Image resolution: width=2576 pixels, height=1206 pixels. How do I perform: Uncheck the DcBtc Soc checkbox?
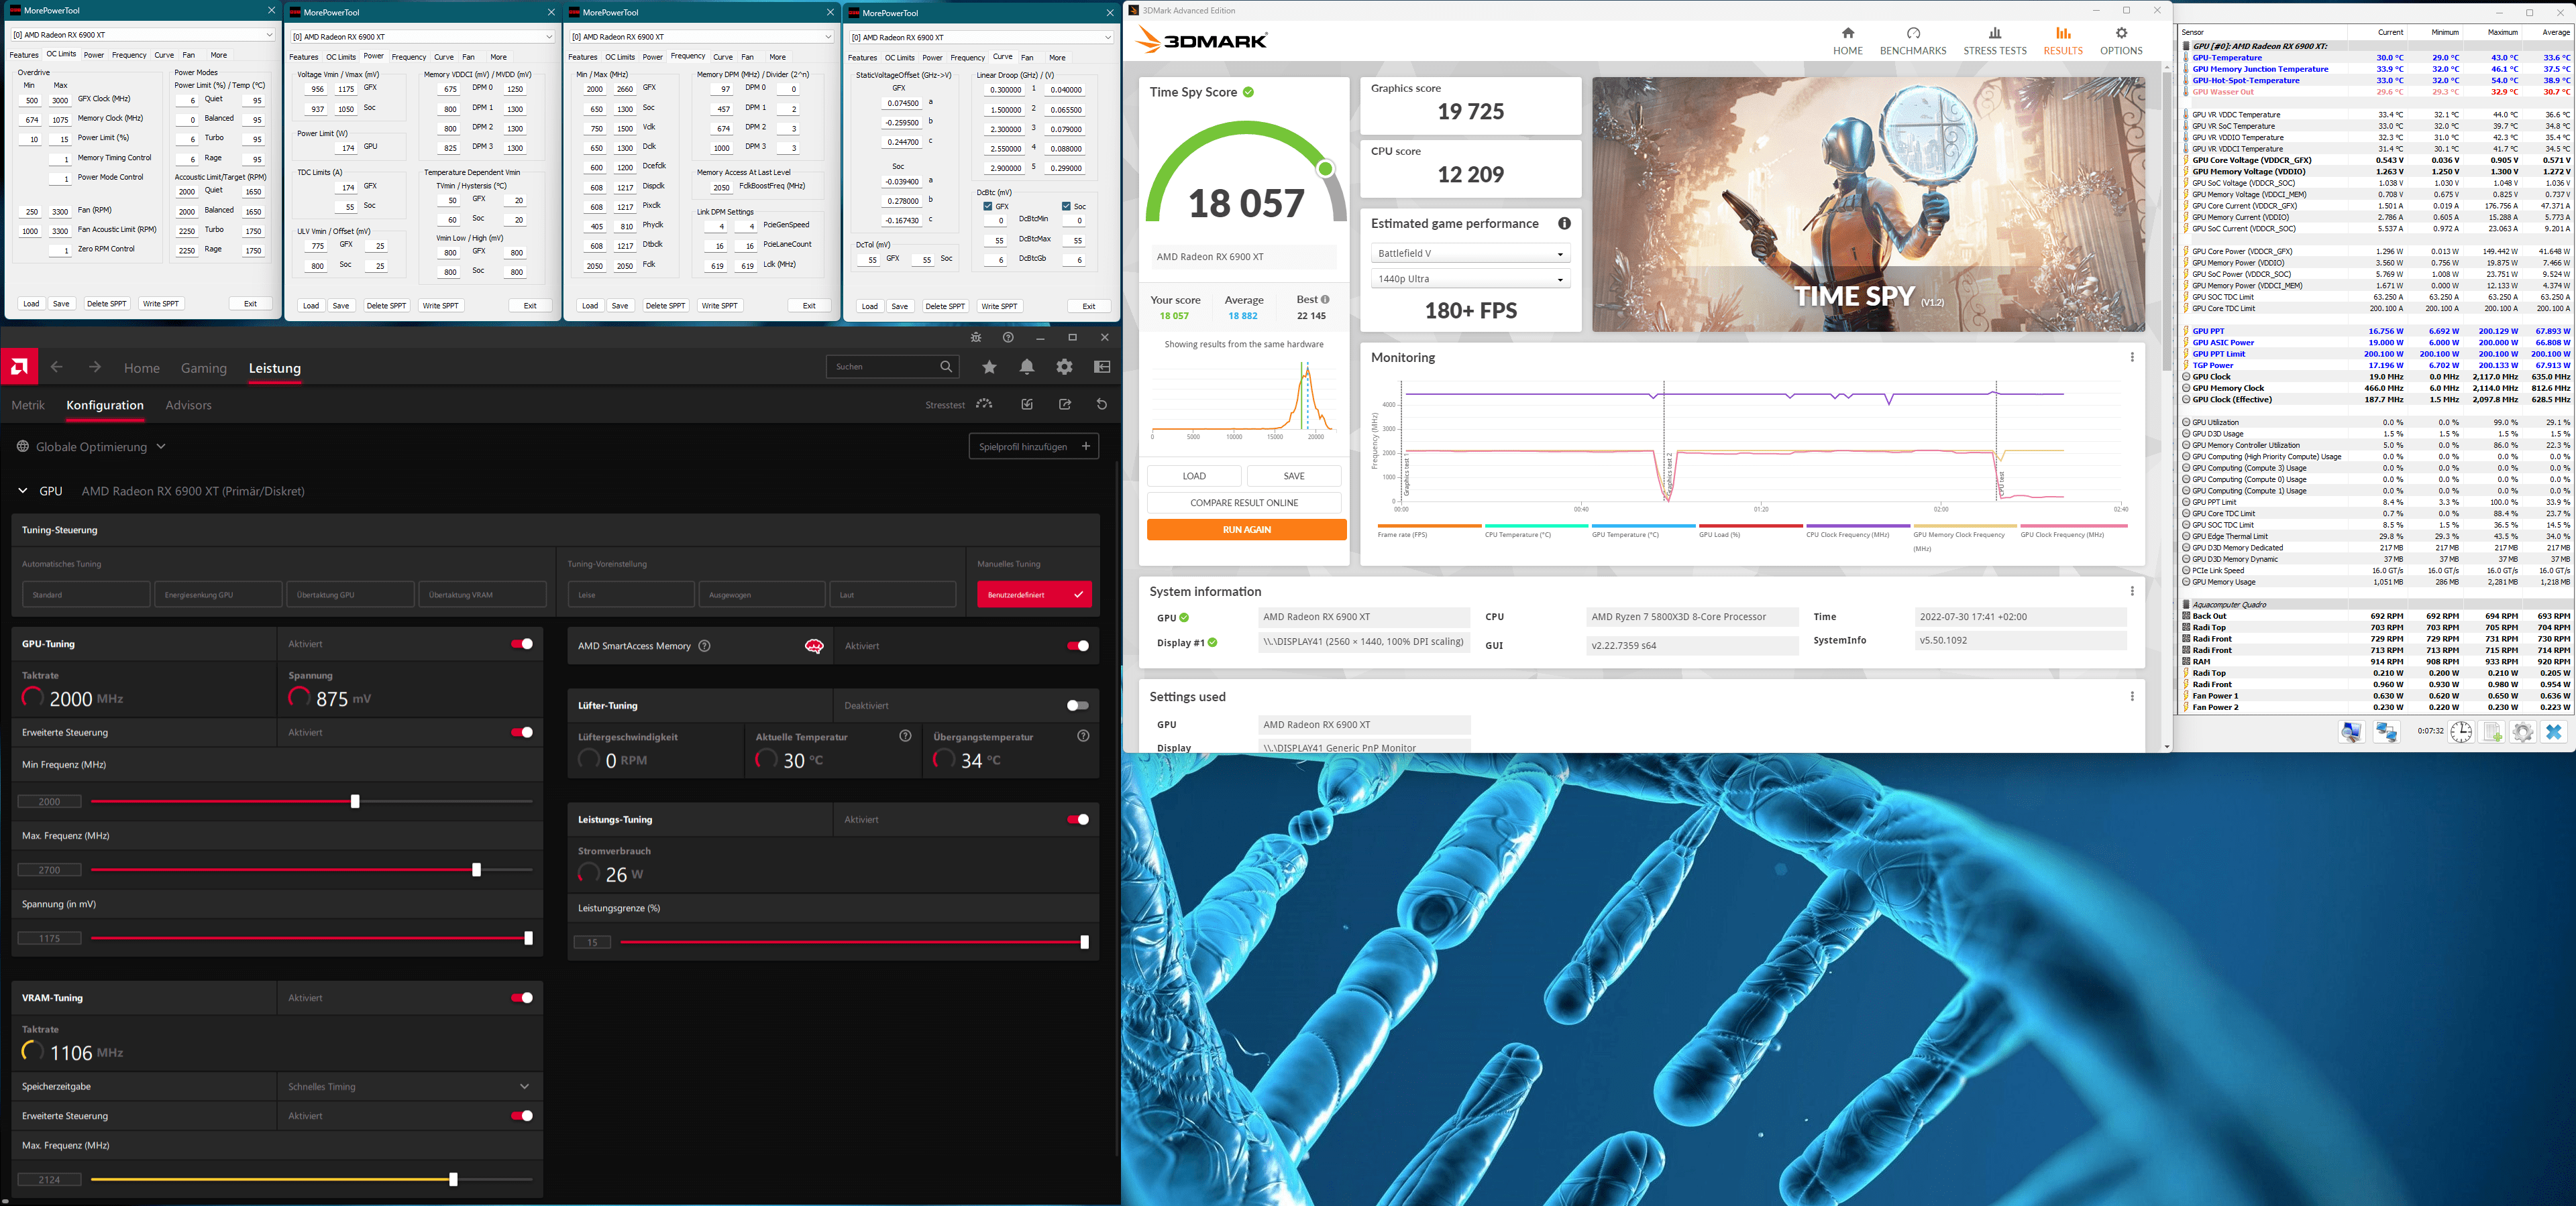point(1067,206)
